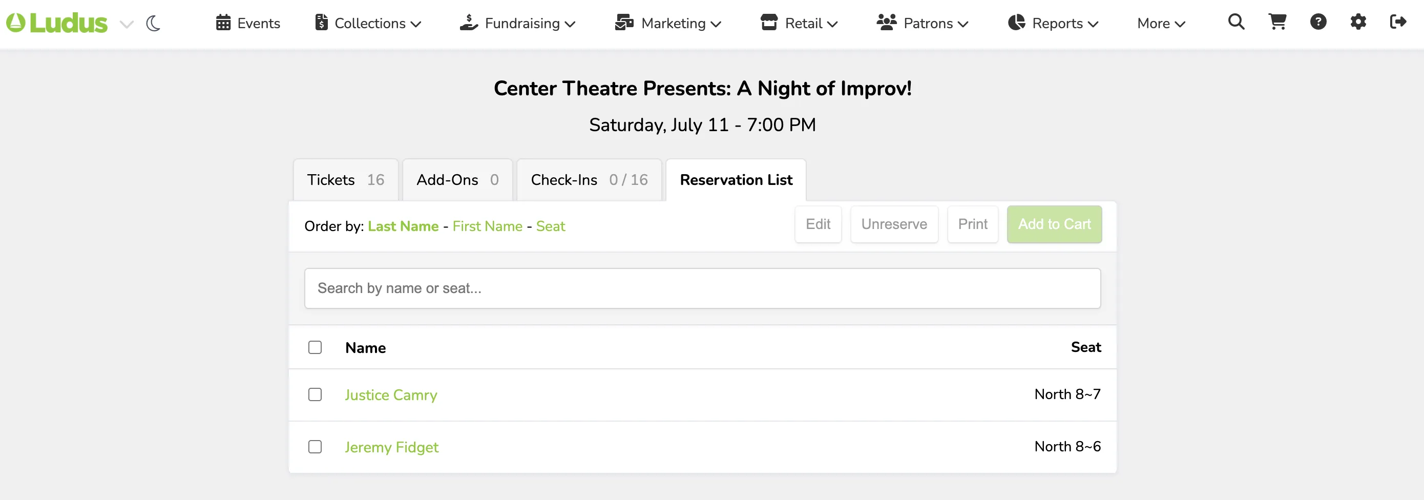Open the search magnifier icon
Image resolution: width=1424 pixels, height=500 pixels.
pos(1237,22)
